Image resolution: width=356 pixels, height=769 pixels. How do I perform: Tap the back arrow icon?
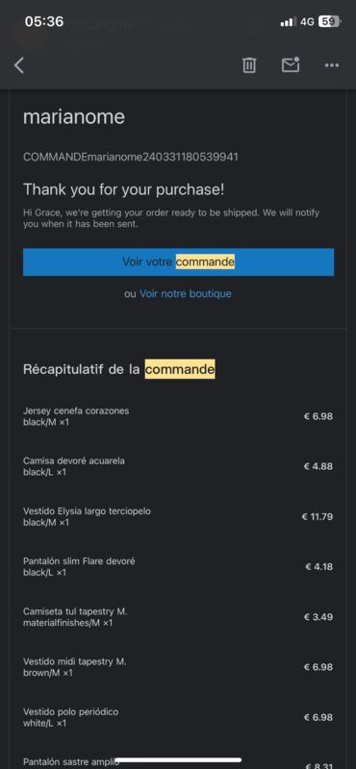[19, 64]
